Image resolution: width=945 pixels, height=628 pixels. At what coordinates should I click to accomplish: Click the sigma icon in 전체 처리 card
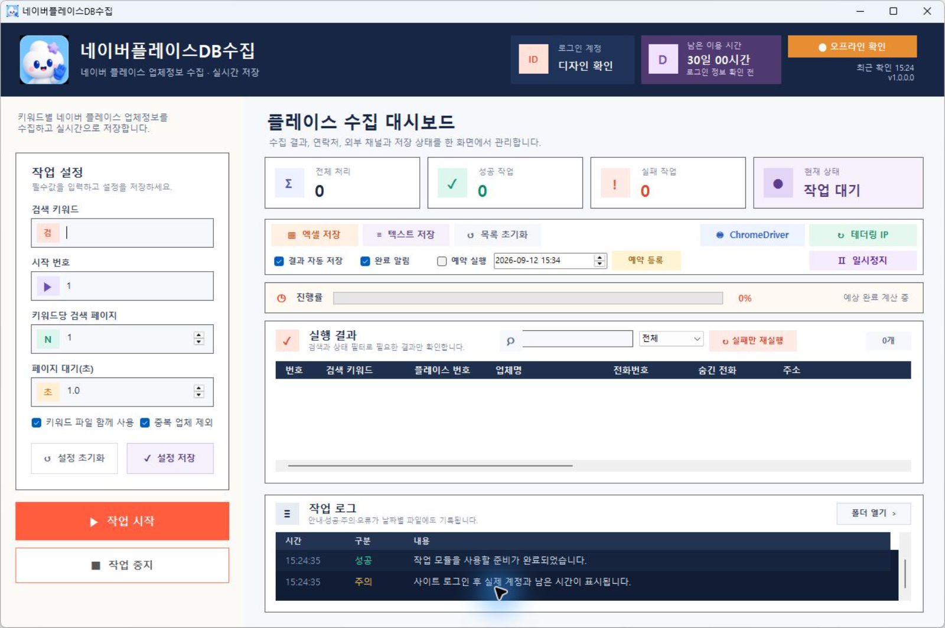289,183
